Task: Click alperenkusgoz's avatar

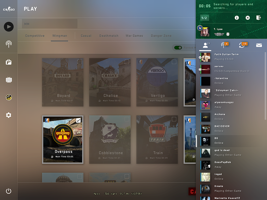Action: (x=205, y=105)
